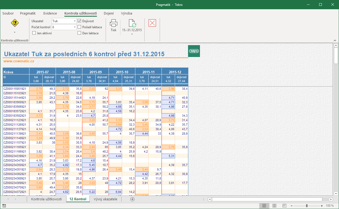Open the Ukazatel dropdown showing Tuk
The image size is (339, 209).
pos(75,21)
